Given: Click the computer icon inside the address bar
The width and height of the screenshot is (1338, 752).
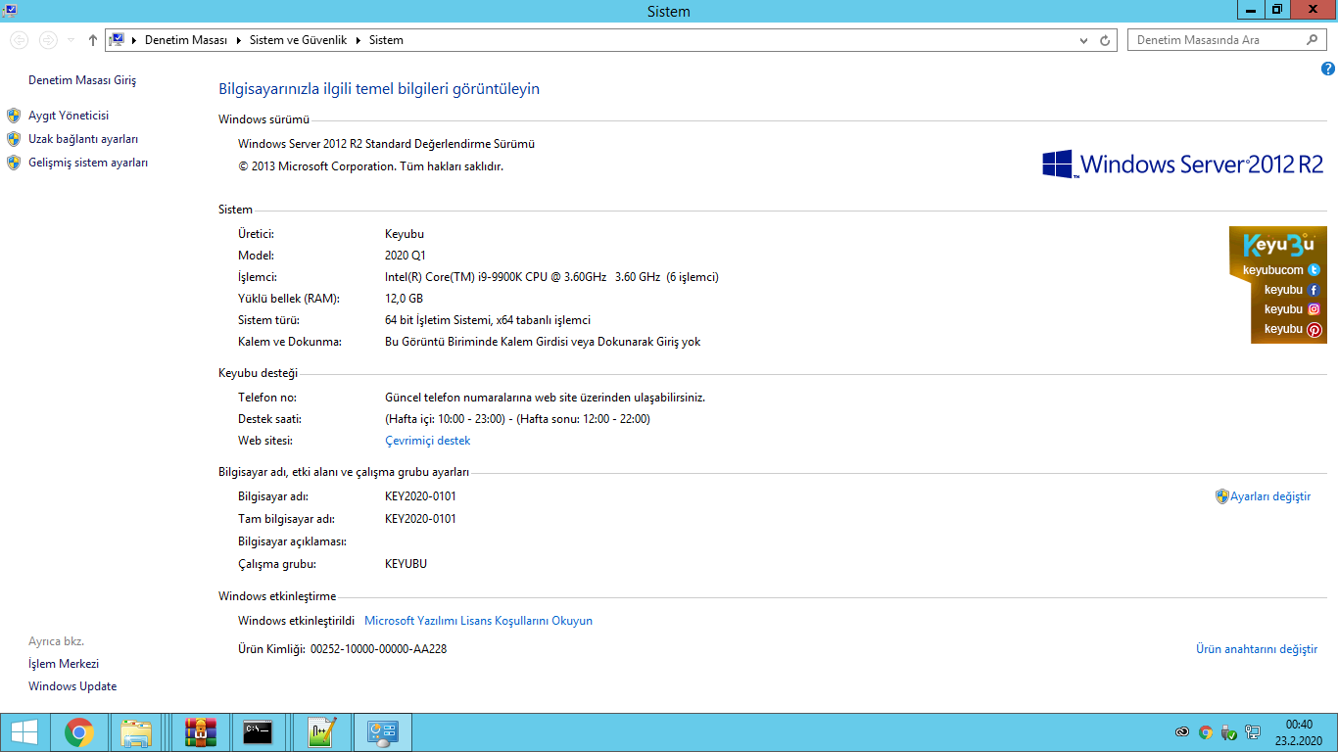Looking at the screenshot, I should (118, 40).
